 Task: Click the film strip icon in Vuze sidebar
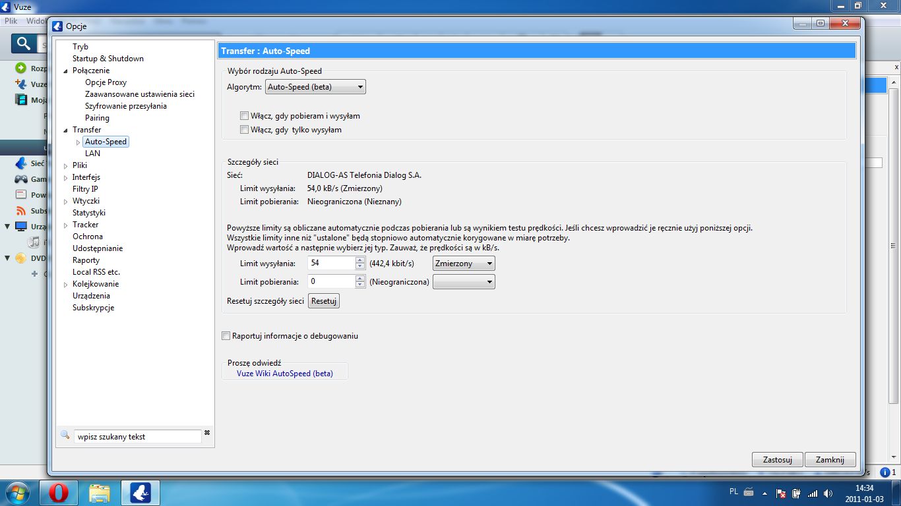[x=20, y=100]
